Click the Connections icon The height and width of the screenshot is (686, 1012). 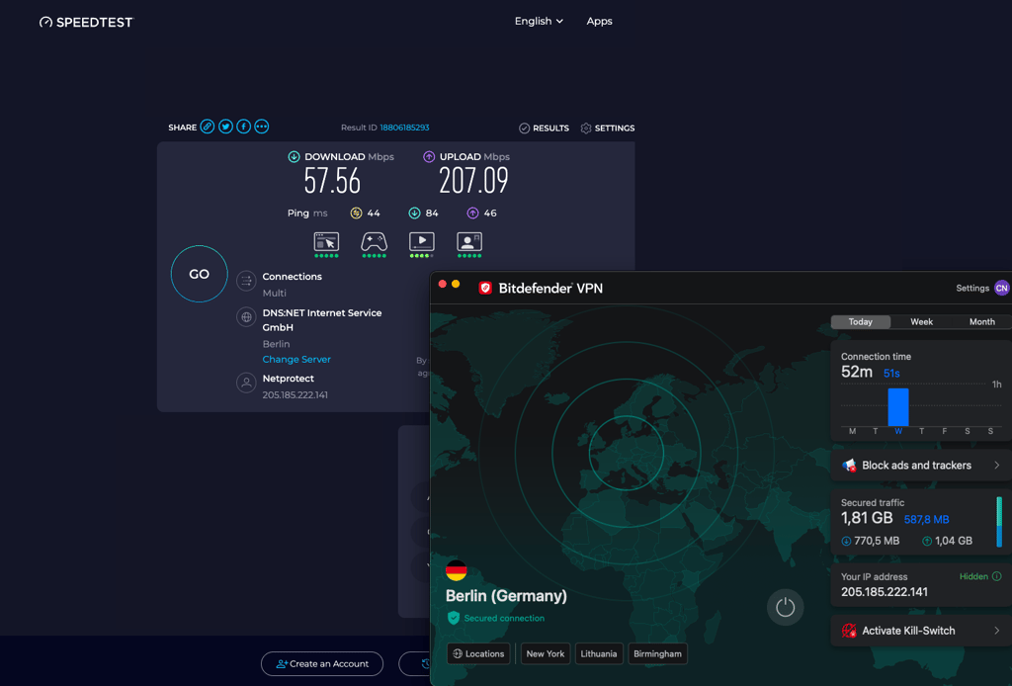[x=246, y=281]
